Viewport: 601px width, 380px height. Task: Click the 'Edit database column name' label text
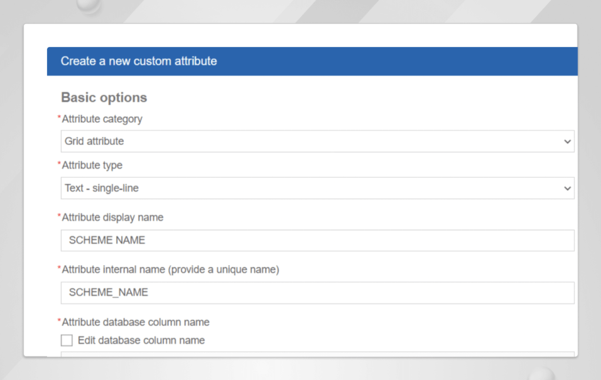click(141, 340)
